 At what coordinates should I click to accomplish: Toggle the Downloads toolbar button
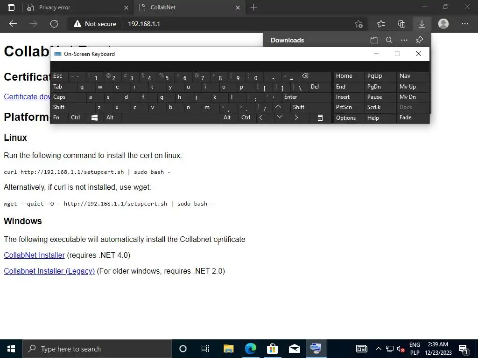click(x=422, y=24)
